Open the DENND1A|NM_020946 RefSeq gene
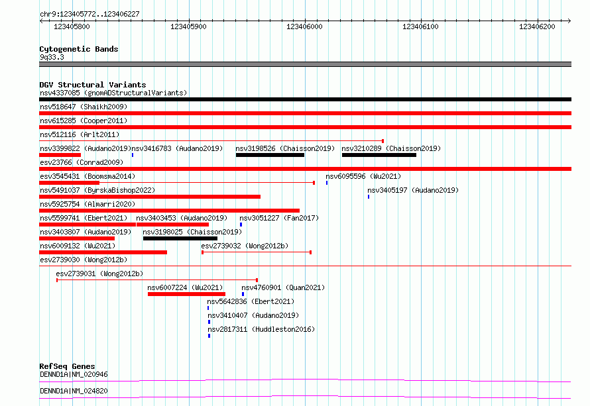590x406 pixels. point(74,374)
